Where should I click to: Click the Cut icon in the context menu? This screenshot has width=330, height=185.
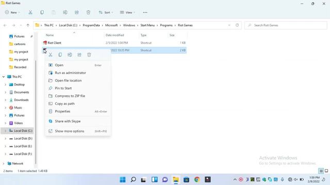pyautogui.click(x=51, y=55)
